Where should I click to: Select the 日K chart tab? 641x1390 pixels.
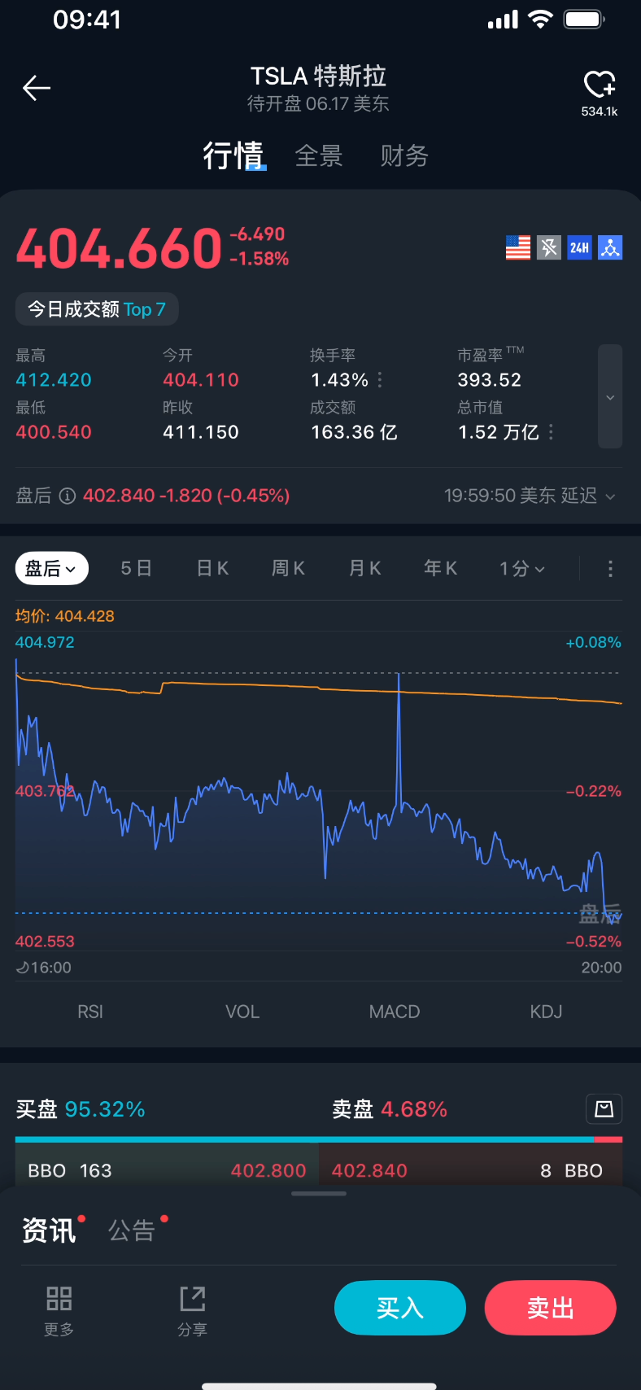[x=213, y=569]
